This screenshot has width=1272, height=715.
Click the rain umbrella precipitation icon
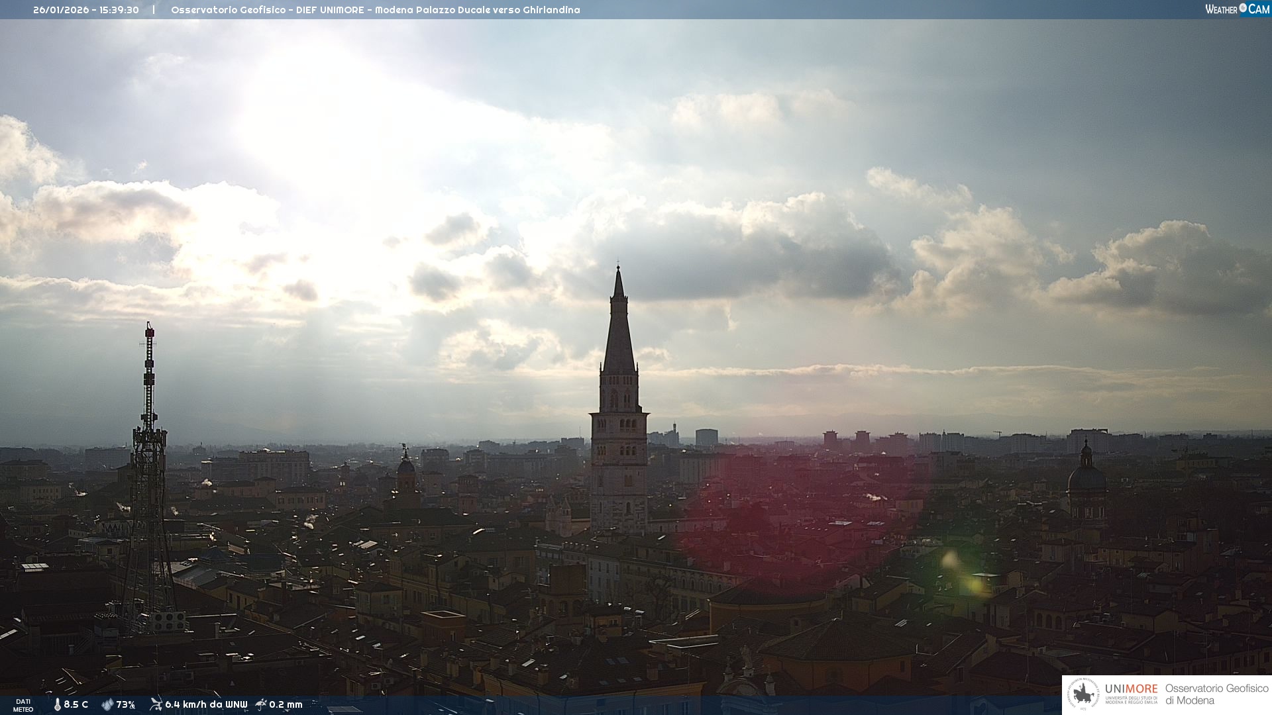261,704
